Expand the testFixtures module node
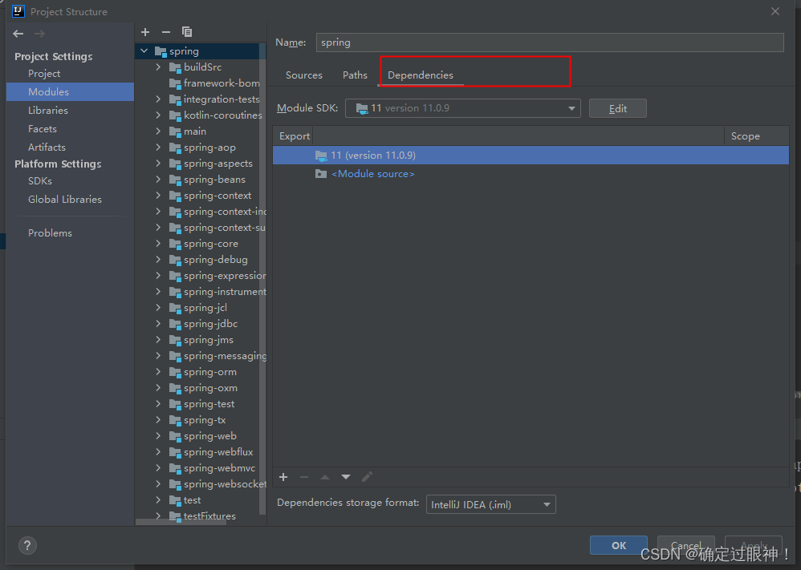 point(158,516)
